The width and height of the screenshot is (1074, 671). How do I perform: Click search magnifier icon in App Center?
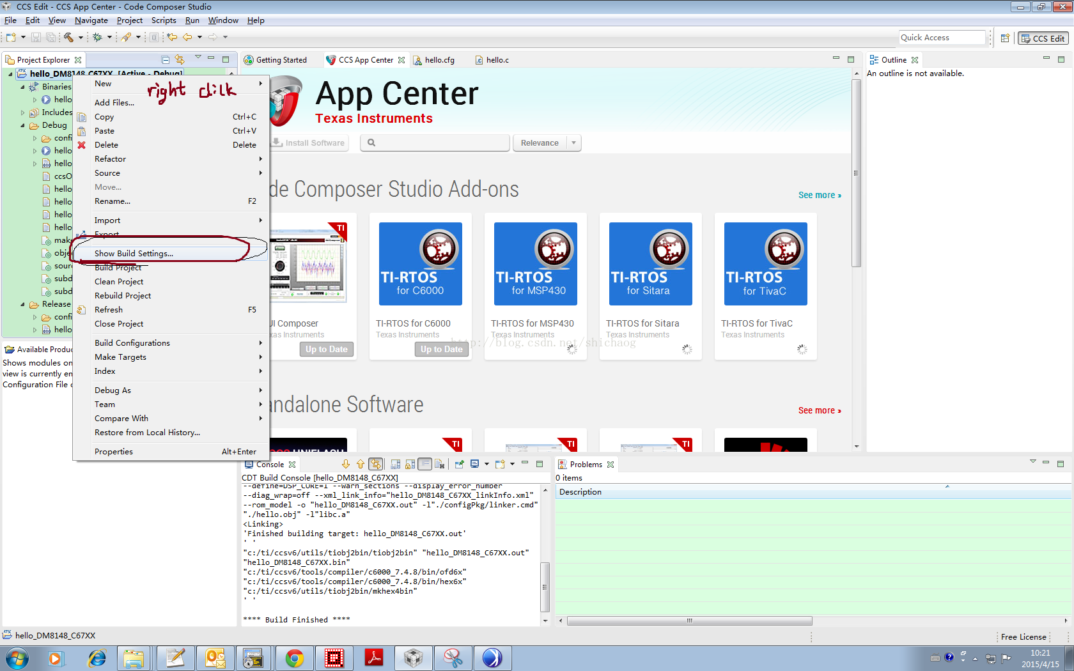coord(371,143)
